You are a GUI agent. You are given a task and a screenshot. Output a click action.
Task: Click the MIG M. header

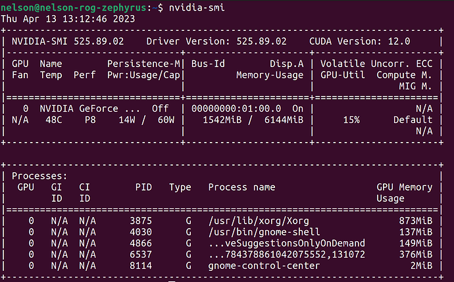click(x=415, y=86)
